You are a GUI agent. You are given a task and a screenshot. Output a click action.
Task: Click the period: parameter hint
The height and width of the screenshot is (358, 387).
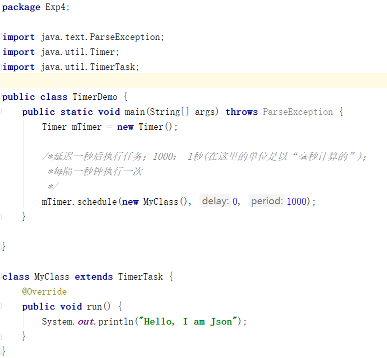(267, 201)
